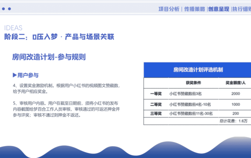Select the subtitle 房间改造计划-参与规则

click(49, 57)
